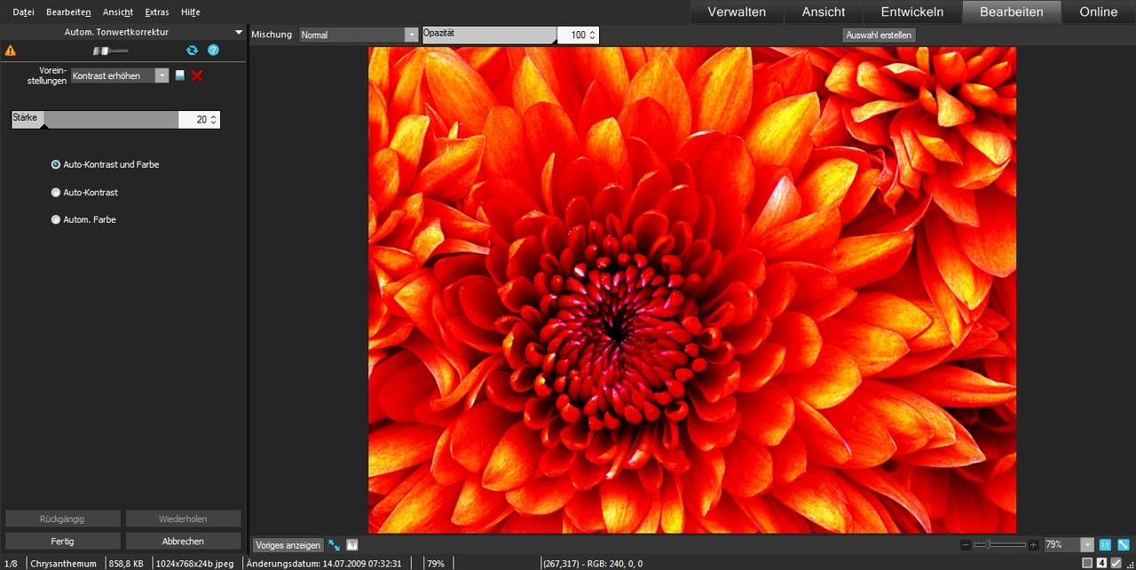
Task: Click the 79% entry in the status bar
Action: [436, 564]
